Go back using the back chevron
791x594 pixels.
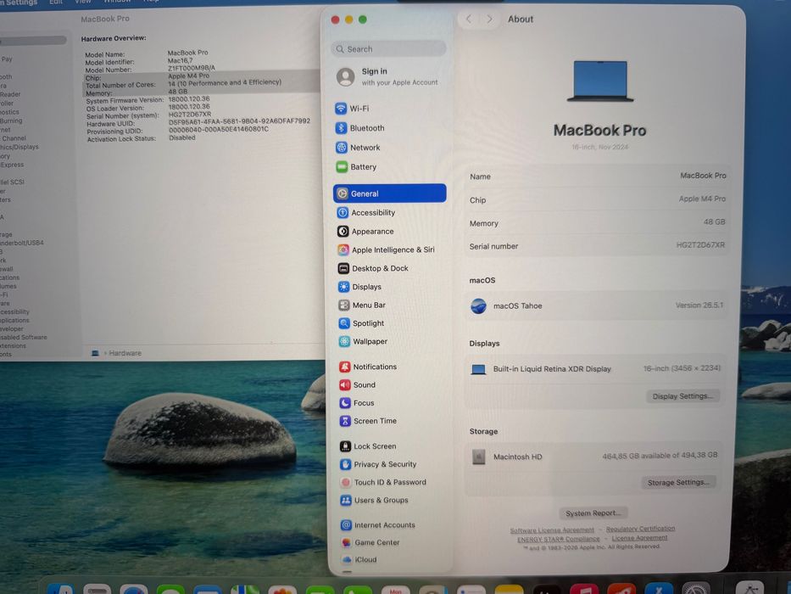point(469,20)
